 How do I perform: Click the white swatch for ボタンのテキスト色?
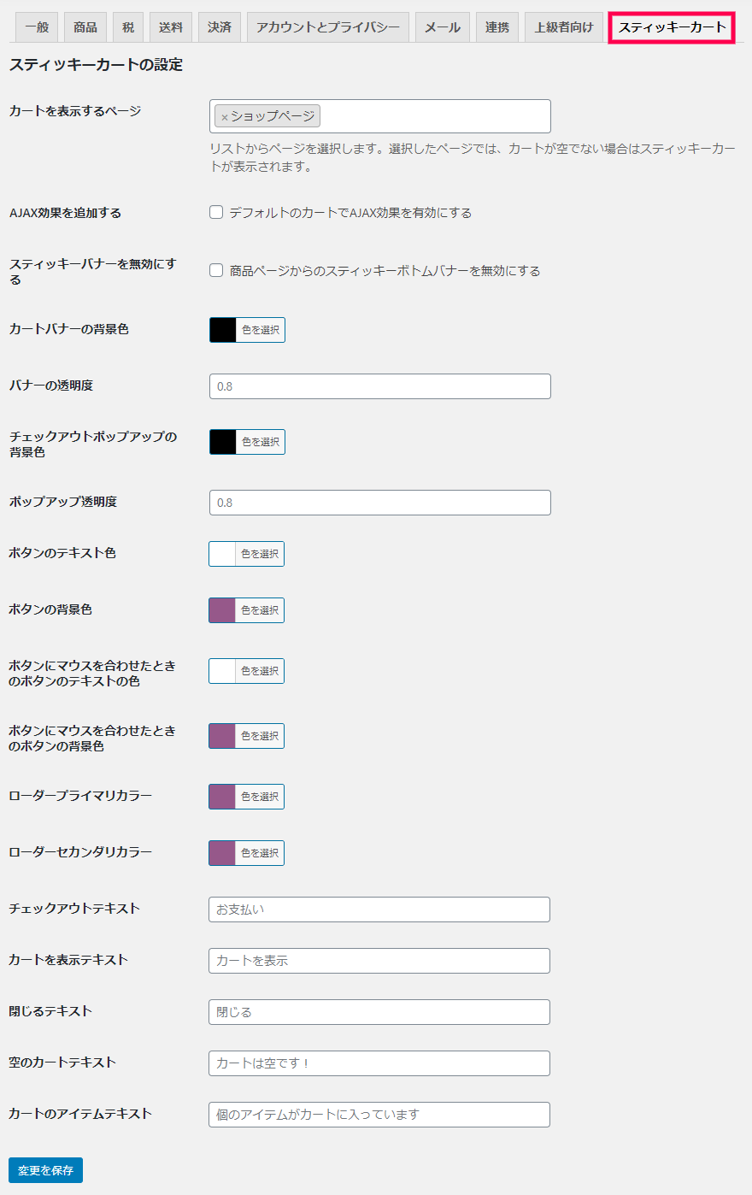point(222,554)
